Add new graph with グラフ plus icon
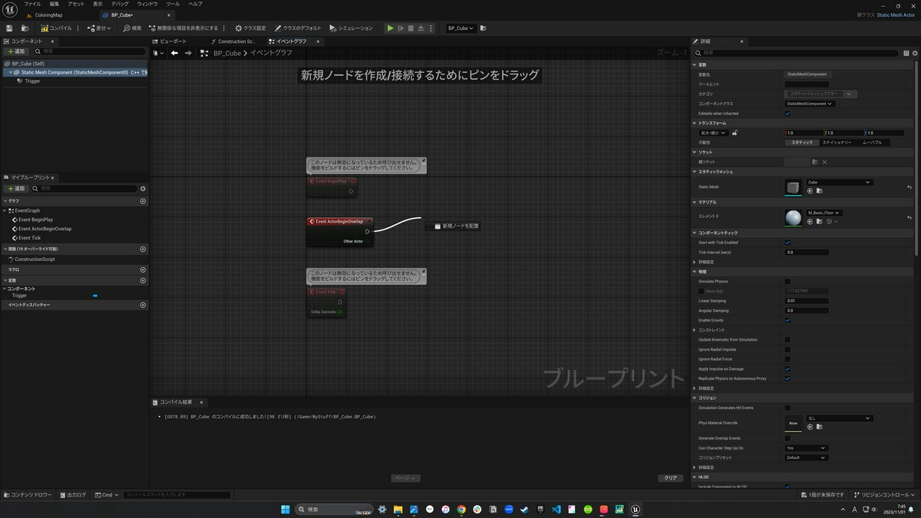The width and height of the screenshot is (921, 518). [x=143, y=201]
